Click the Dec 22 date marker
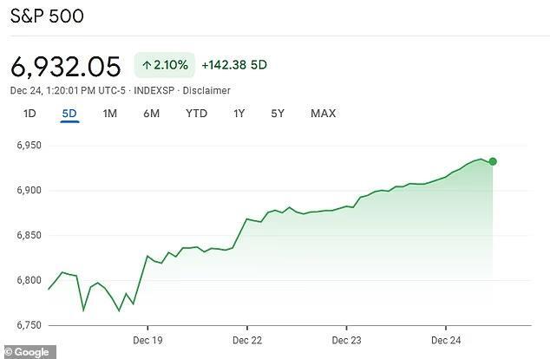 247,339
